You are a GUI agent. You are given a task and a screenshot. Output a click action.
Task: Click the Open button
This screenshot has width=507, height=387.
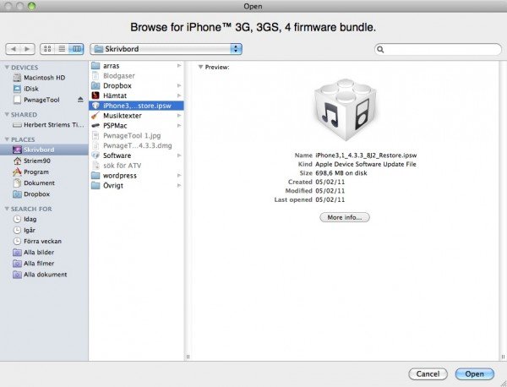coord(474,373)
